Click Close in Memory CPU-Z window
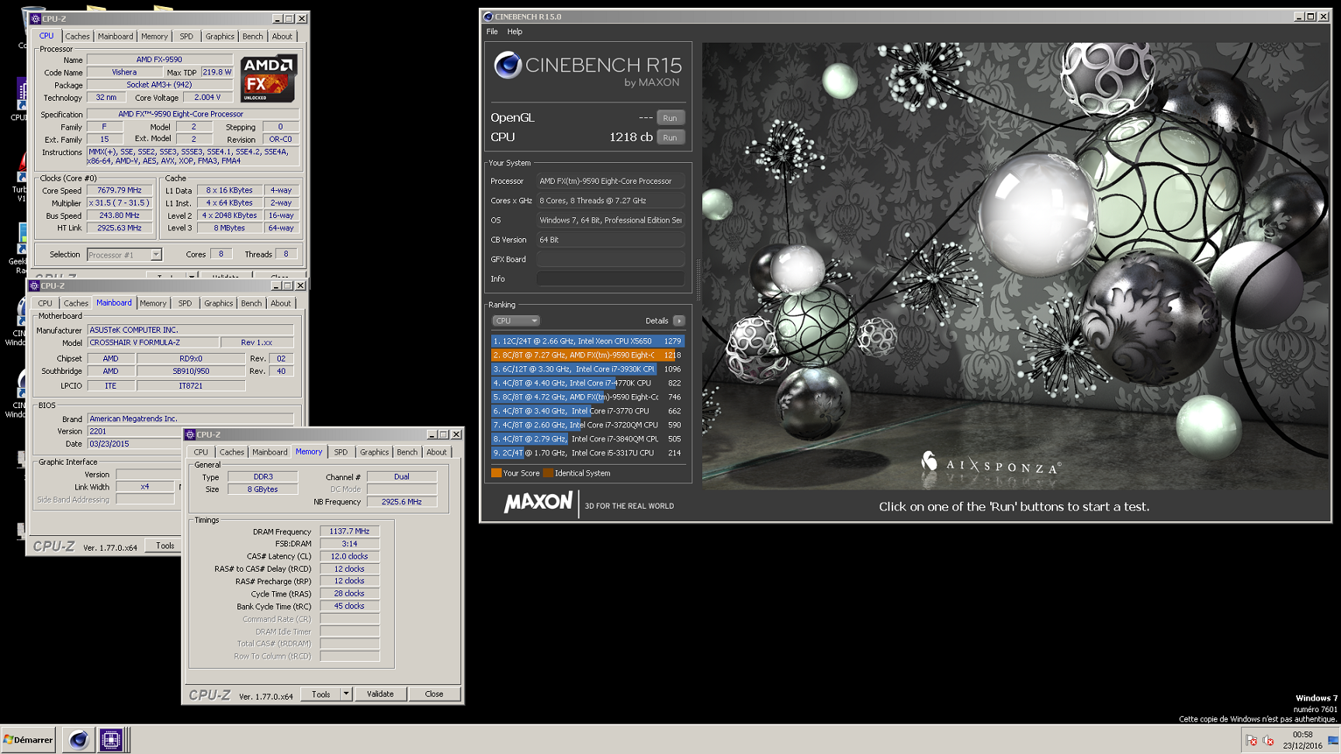 tap(434, 694)
